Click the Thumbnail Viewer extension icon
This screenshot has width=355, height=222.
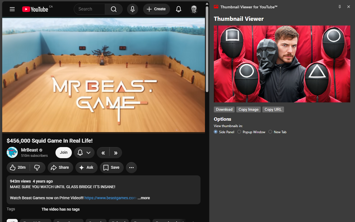click(216, 7)
